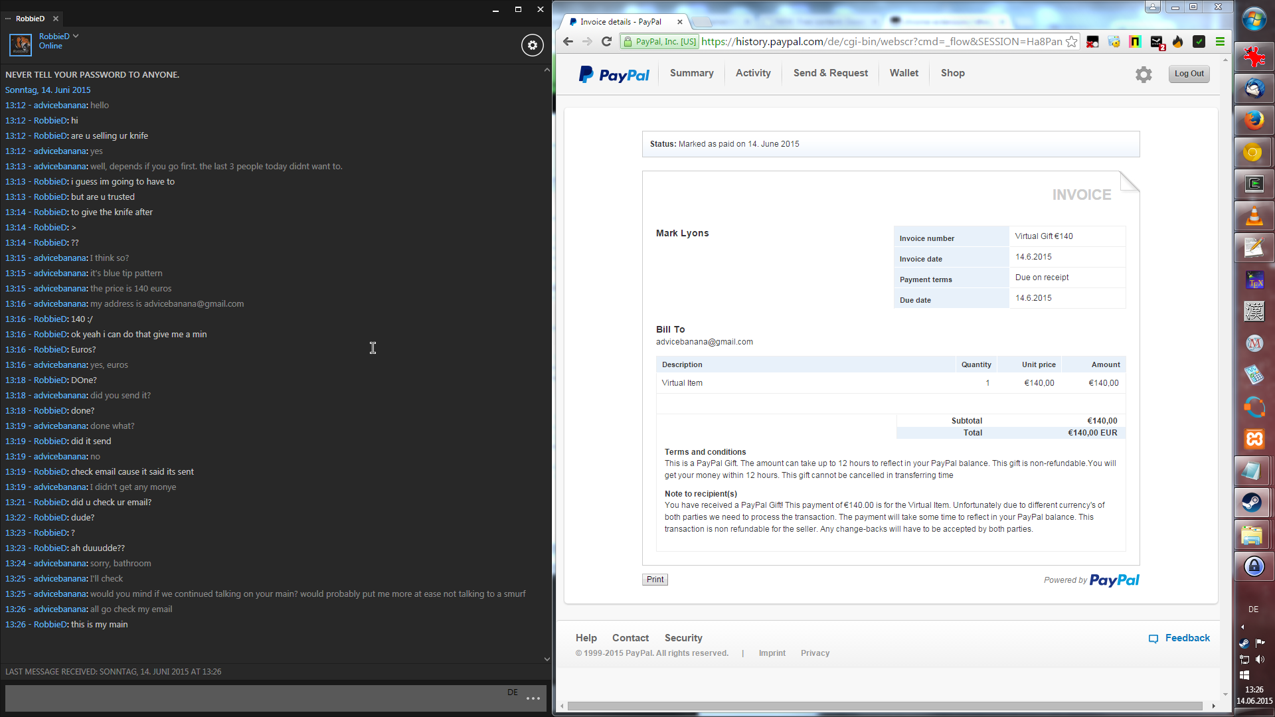Screen dimensions: 1275x717
Task: Open the Activity tab in PayPal
Action: (752, 73)
